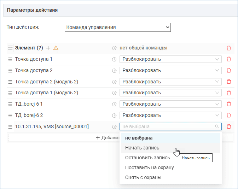Delete the Точка доступа 1 (модуль 2) row
The image size is (238, 189).
pyautogui.click(x=229, y=93)
